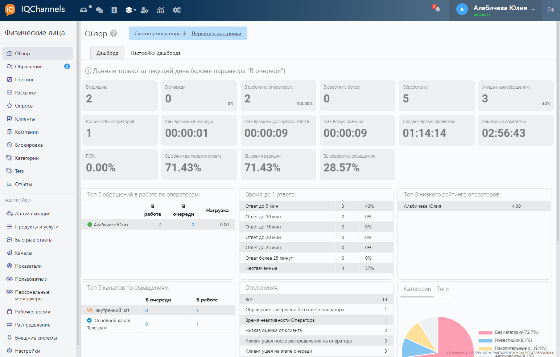Click the blue Инвестиции legend swatch
The width and height of the screenshot is (560, 357).
point(485,340)
